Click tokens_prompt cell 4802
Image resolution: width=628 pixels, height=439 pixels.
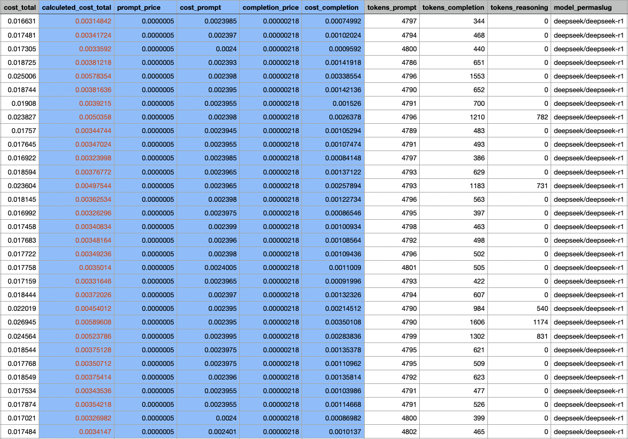[x=392, y=432]
